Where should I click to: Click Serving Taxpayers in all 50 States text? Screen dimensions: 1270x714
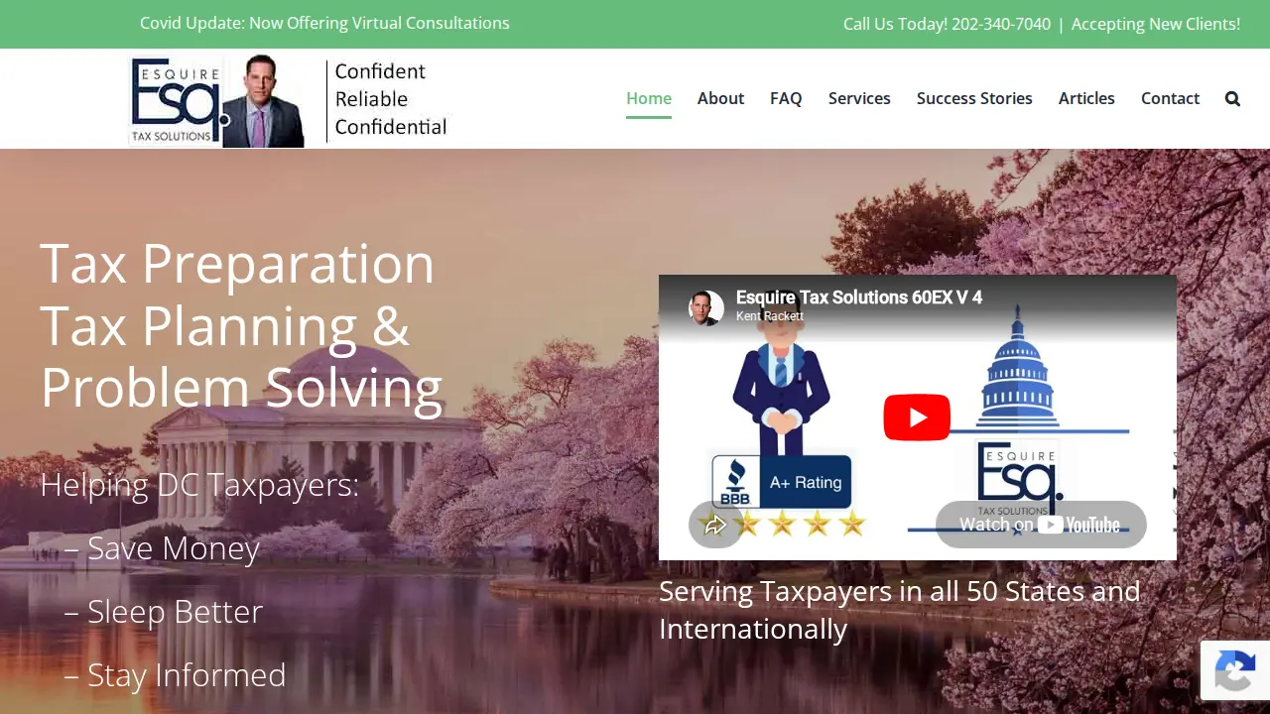(x=900, y=610)
